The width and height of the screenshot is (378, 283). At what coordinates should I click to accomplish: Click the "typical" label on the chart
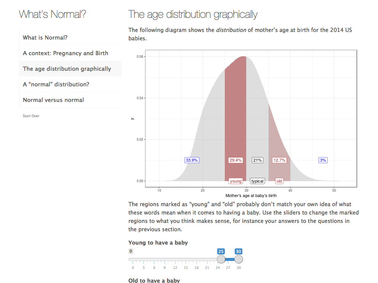(x=257, y=181)
